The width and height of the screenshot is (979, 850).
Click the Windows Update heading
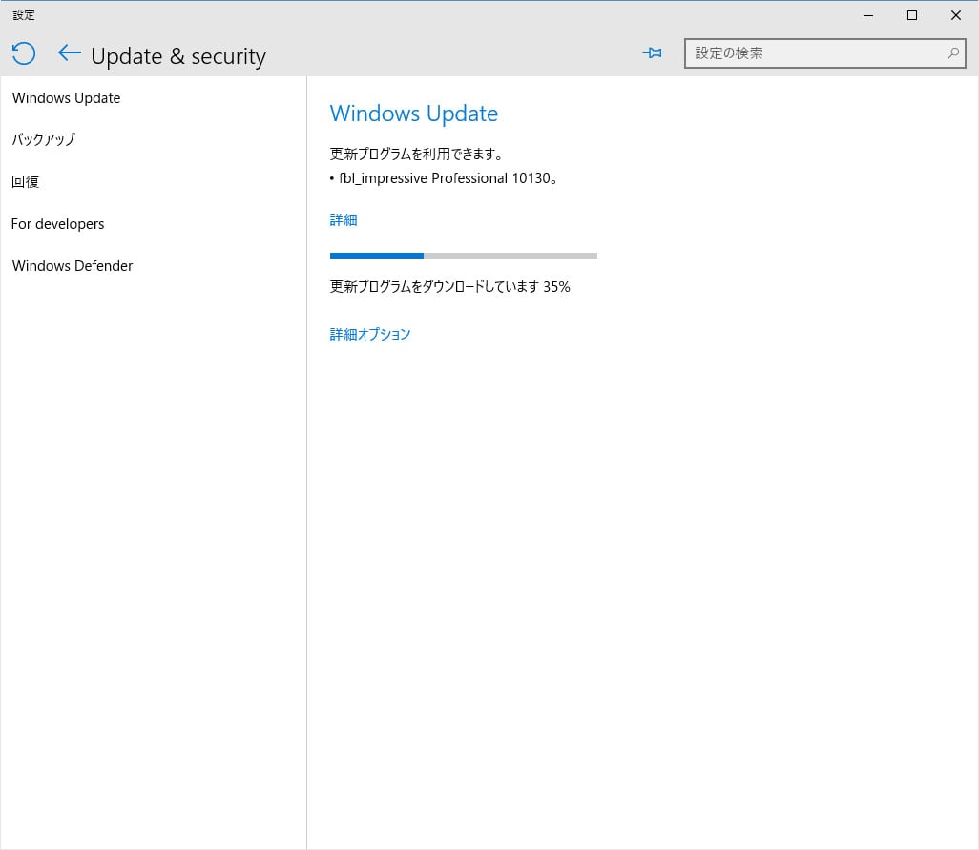point(414,114)
